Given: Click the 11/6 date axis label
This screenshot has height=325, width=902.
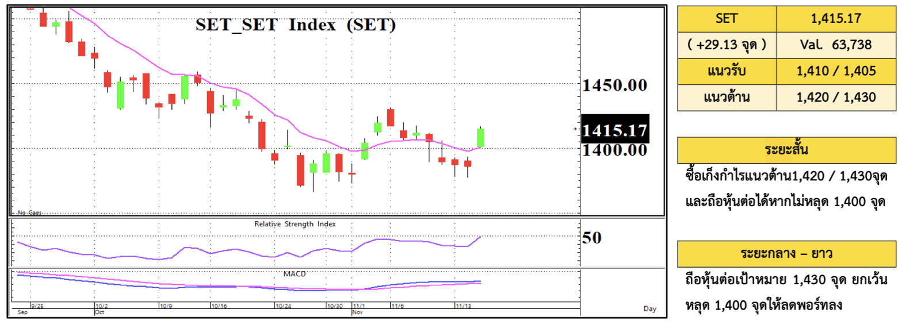Looking at the screenshot, I should click(398, 307).
